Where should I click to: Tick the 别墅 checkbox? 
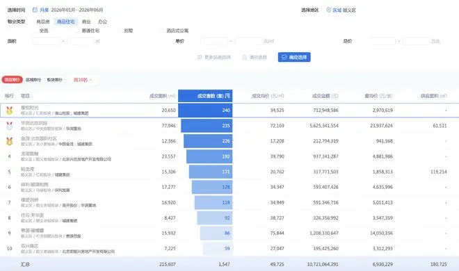pyautogui.click(x=120, y=31)
